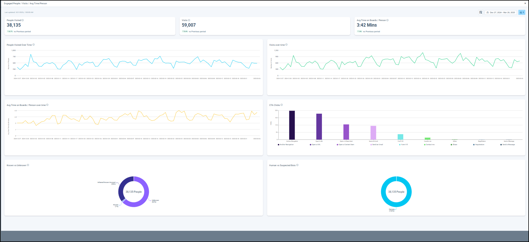Viewport: 529px width, 242px height.
Task: Toggle Anchor Navigation legend item
Action: [286, 145]
